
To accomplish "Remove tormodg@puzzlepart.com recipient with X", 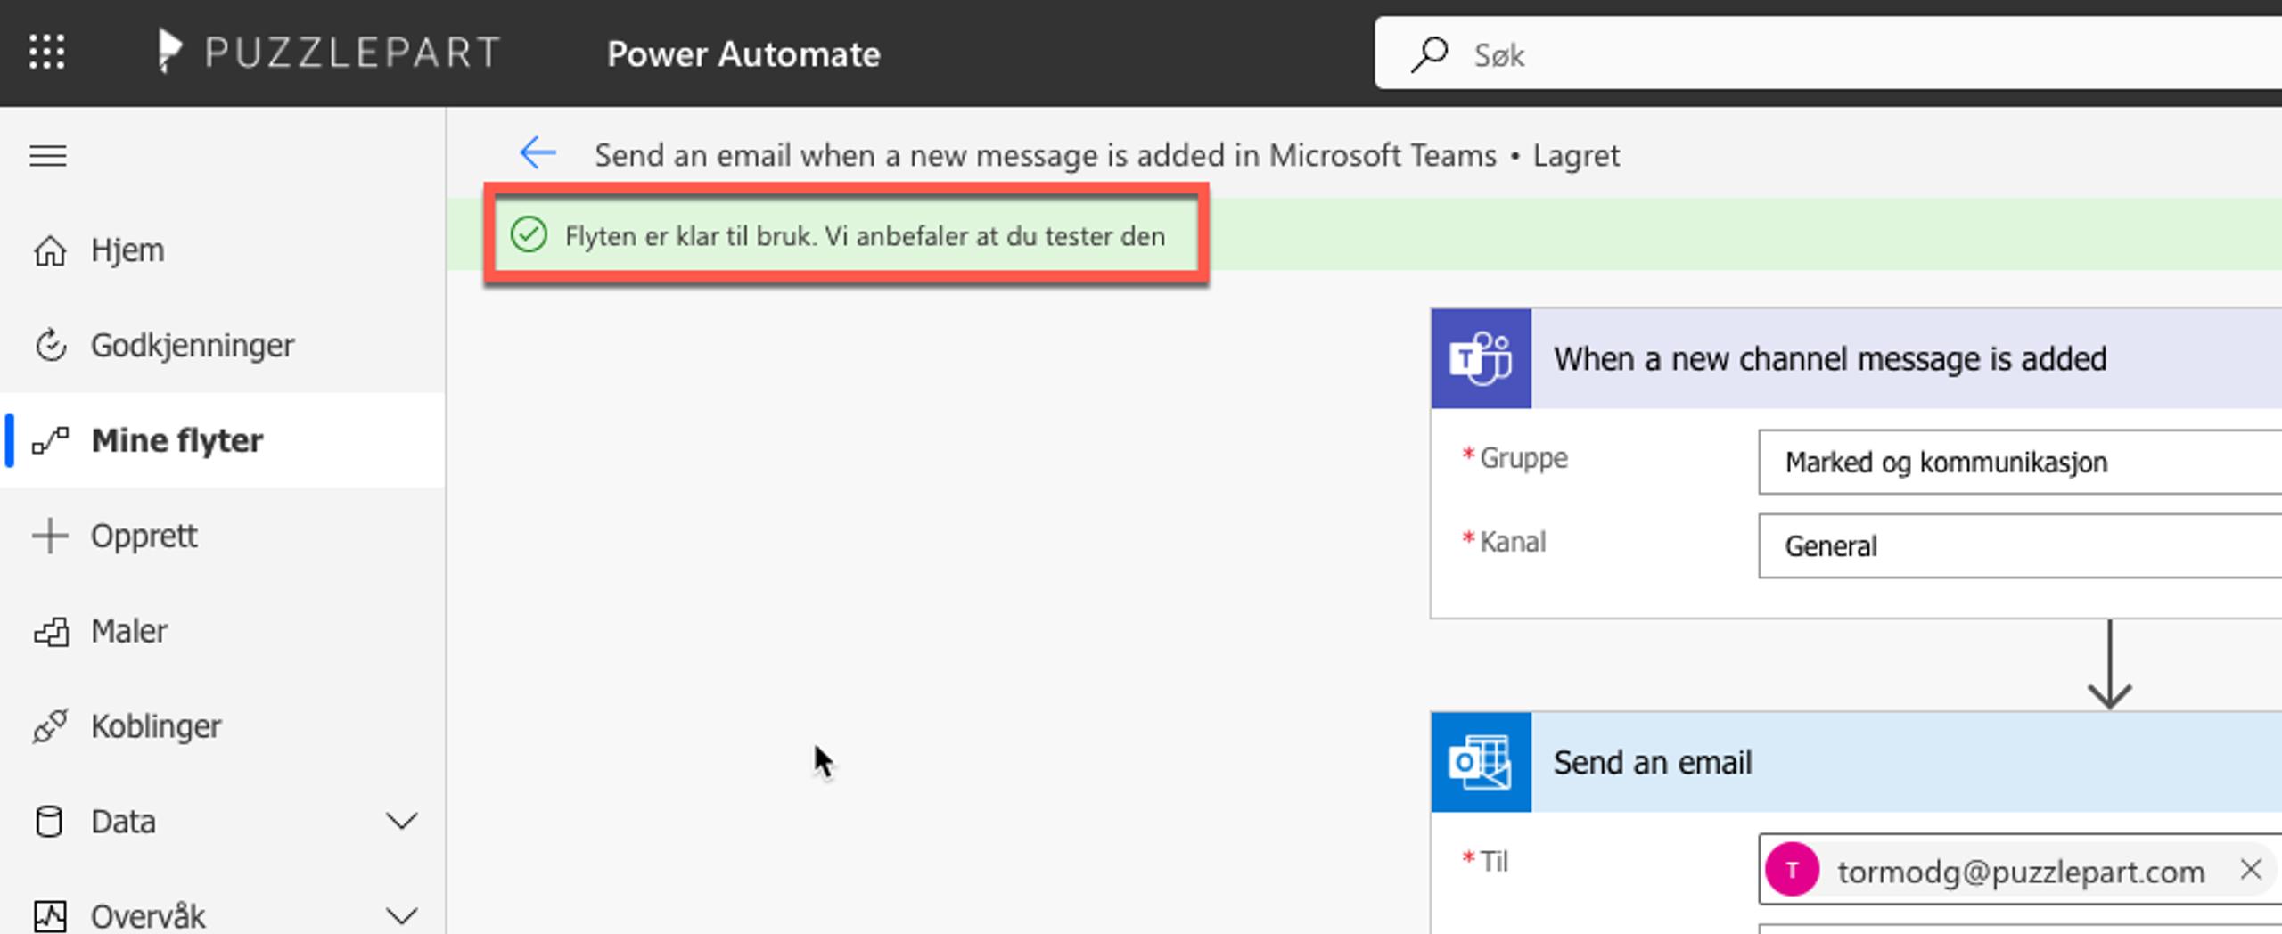I will [2251, 869].
